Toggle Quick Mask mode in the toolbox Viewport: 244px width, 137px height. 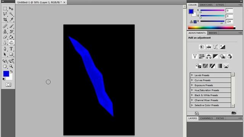(8, 84)
